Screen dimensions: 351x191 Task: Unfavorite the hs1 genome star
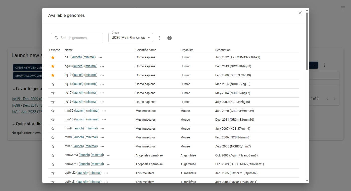tap(53, 57)
